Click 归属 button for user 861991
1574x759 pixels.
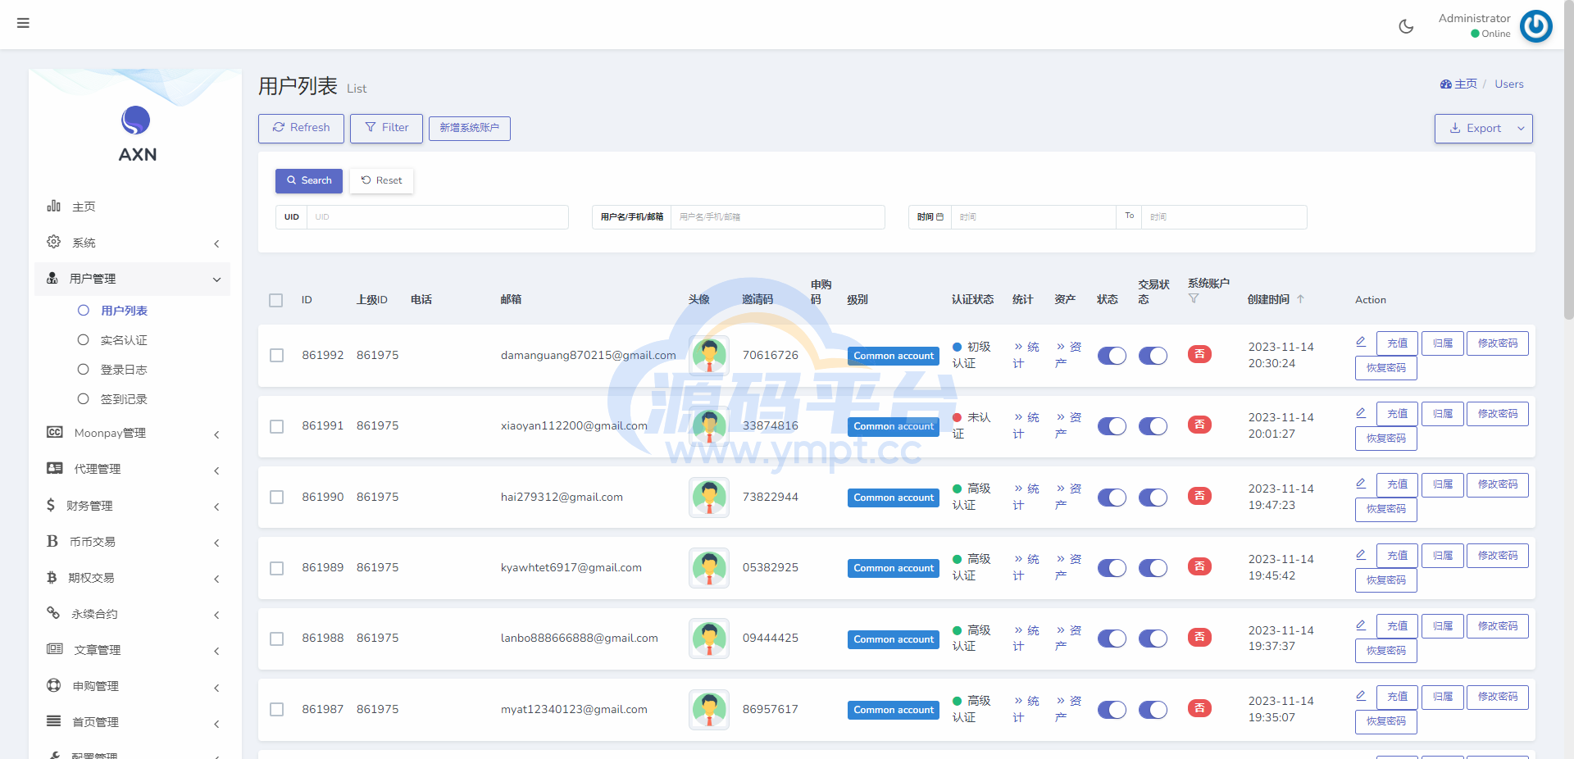[1443, 414]
